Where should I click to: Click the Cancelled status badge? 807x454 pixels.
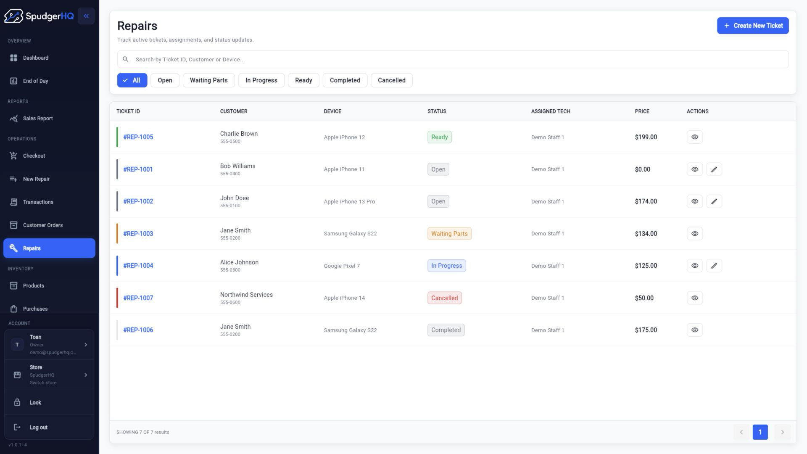444,298
